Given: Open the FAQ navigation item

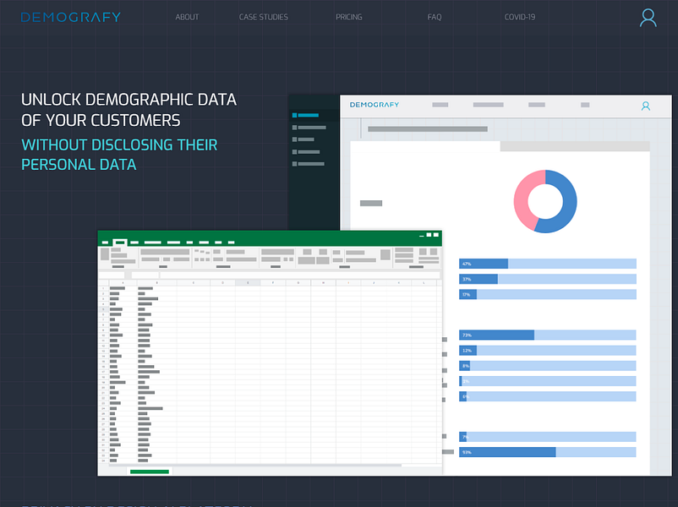Looking at the screenshot, I should (x=435, y=17).
